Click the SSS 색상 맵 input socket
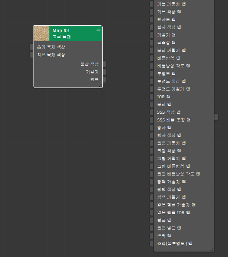Image resolution: width=228 pixels, height=257 pixels. pyautogui.click(x=152, y=112)
